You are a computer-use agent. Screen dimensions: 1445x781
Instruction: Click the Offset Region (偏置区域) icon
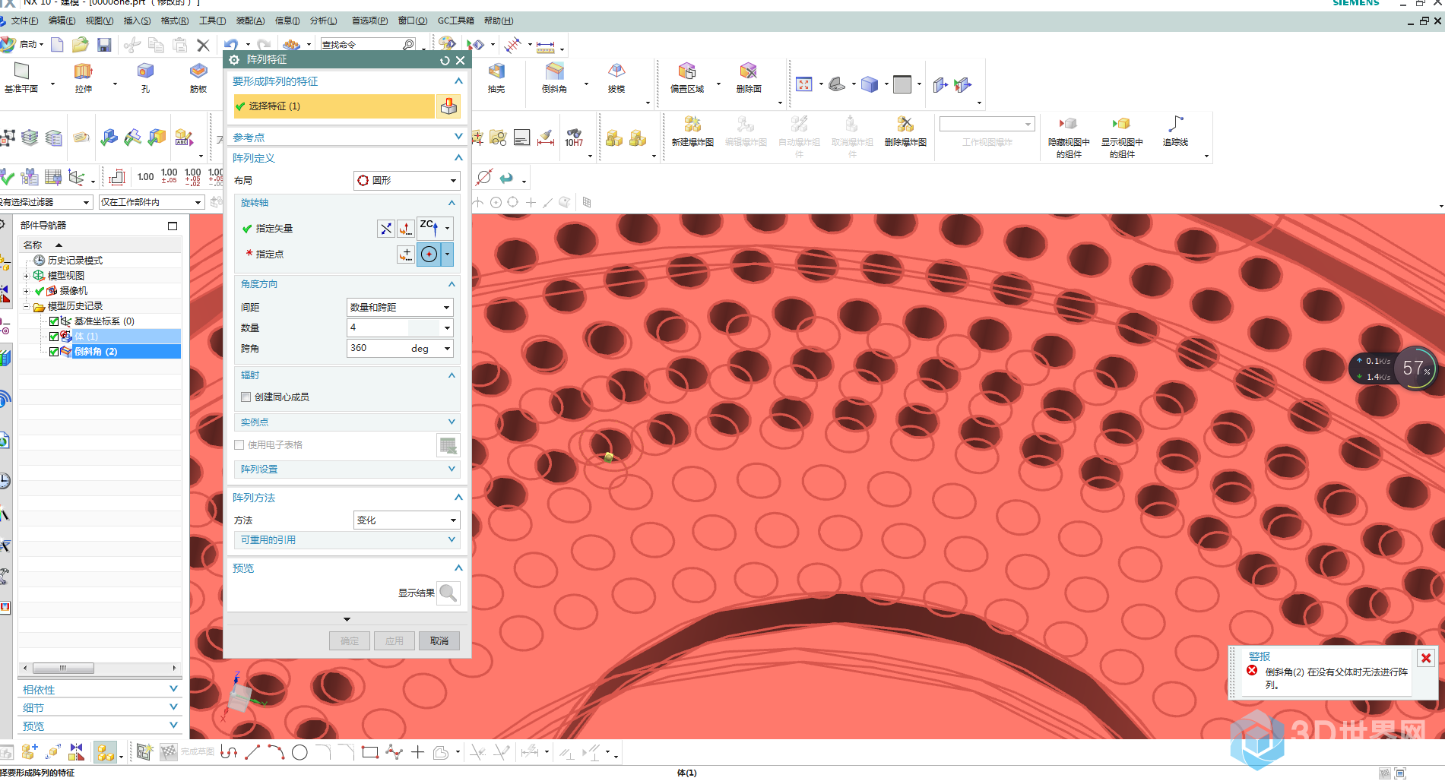click(687, 71)
